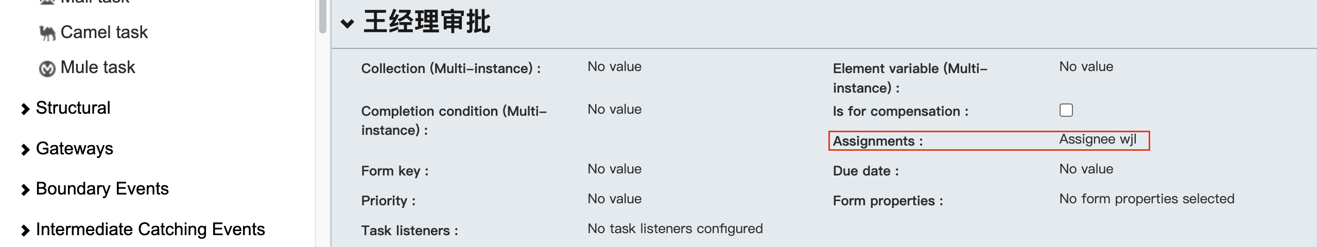Collapse the properties panel using the header chevron
The height and width of the screenshot is (247, 1317).
tap(348, 23)
